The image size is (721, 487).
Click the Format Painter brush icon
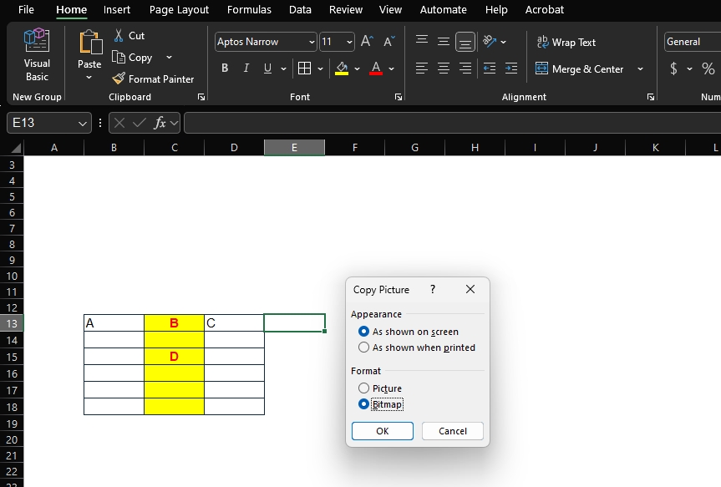tap(119, 79)
